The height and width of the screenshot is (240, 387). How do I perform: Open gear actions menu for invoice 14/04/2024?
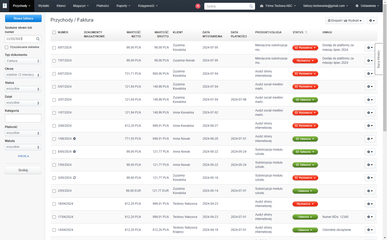[x=370, y=230]
